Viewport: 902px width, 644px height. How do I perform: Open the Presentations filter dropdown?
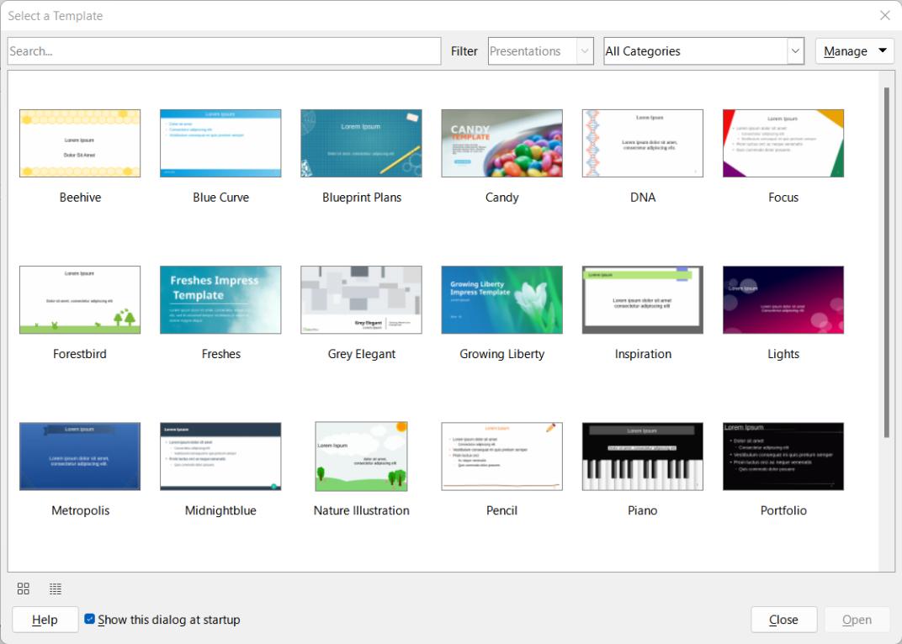point(541,51)
